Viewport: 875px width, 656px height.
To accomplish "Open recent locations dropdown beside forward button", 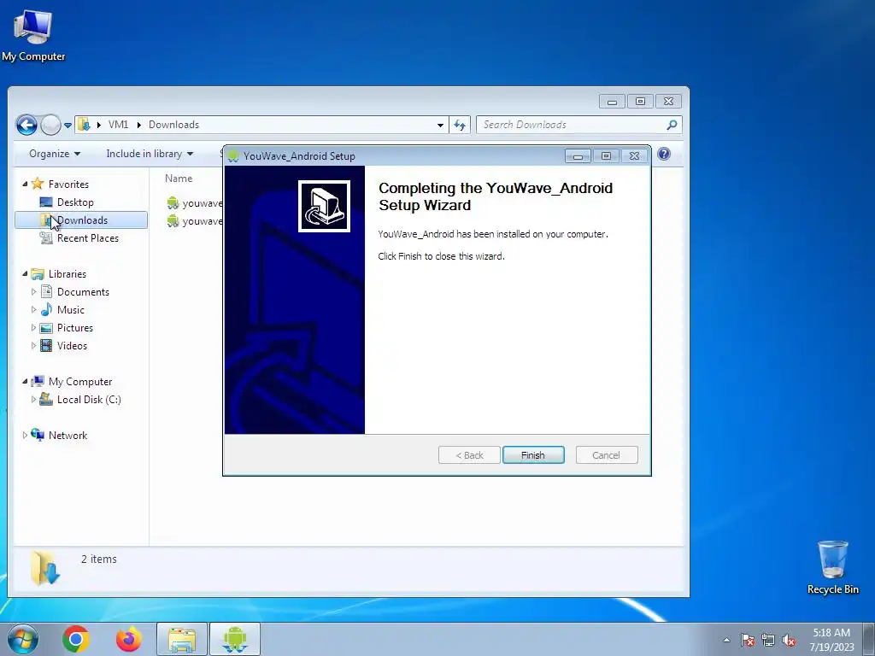I will click(68, 126).
